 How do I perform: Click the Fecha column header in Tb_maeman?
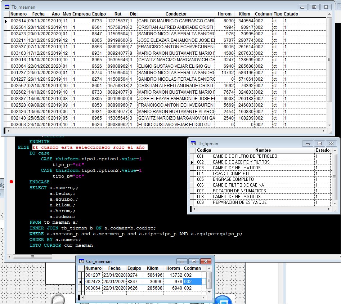pos(38,14)
